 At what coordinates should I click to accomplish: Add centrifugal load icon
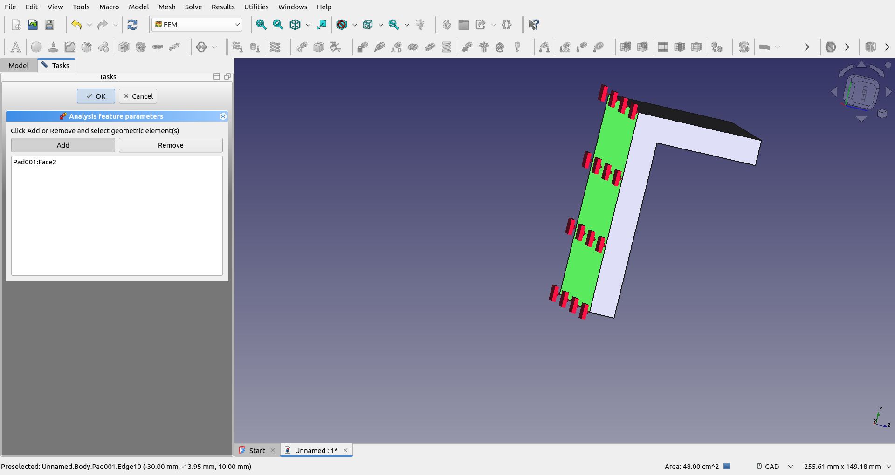[500, 47]
